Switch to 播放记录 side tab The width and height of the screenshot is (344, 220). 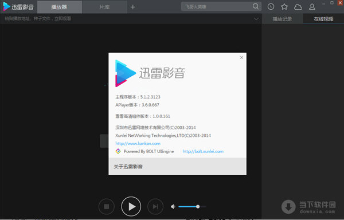click(282, 19)
